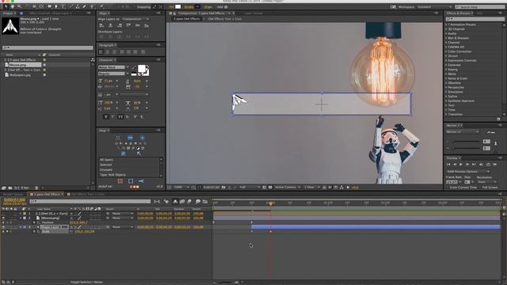507x285 pixels.
Task: Take viewer snapshot with camera icon
Action: click(x=223, y=187)
